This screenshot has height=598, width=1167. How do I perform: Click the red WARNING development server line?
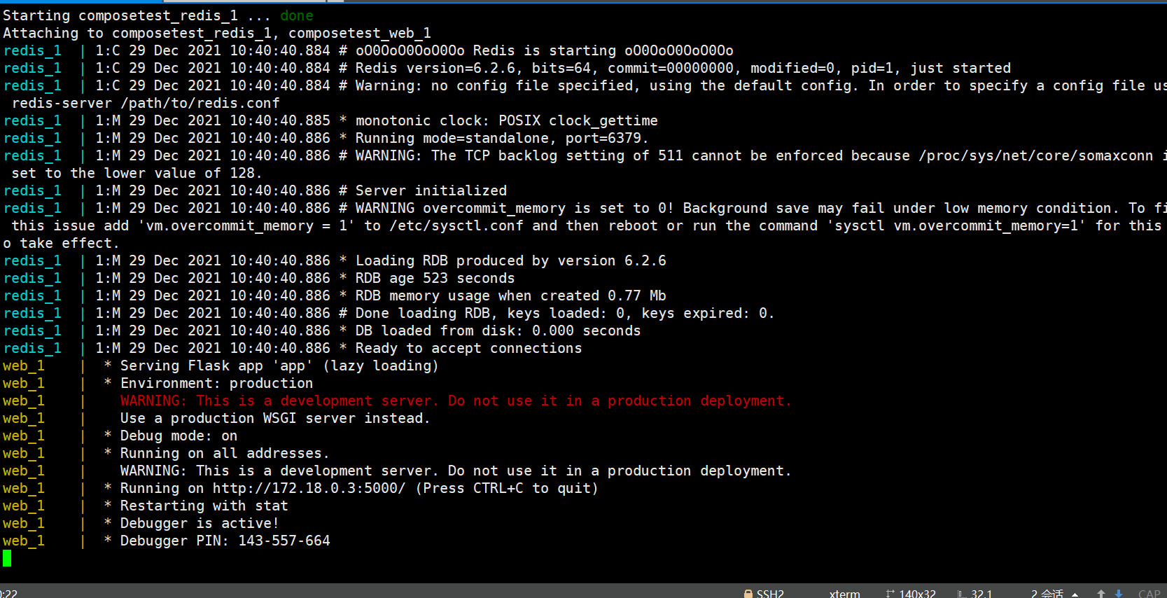click(456, 401)
